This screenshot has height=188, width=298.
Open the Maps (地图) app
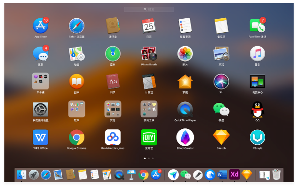[x=77, y=54]
